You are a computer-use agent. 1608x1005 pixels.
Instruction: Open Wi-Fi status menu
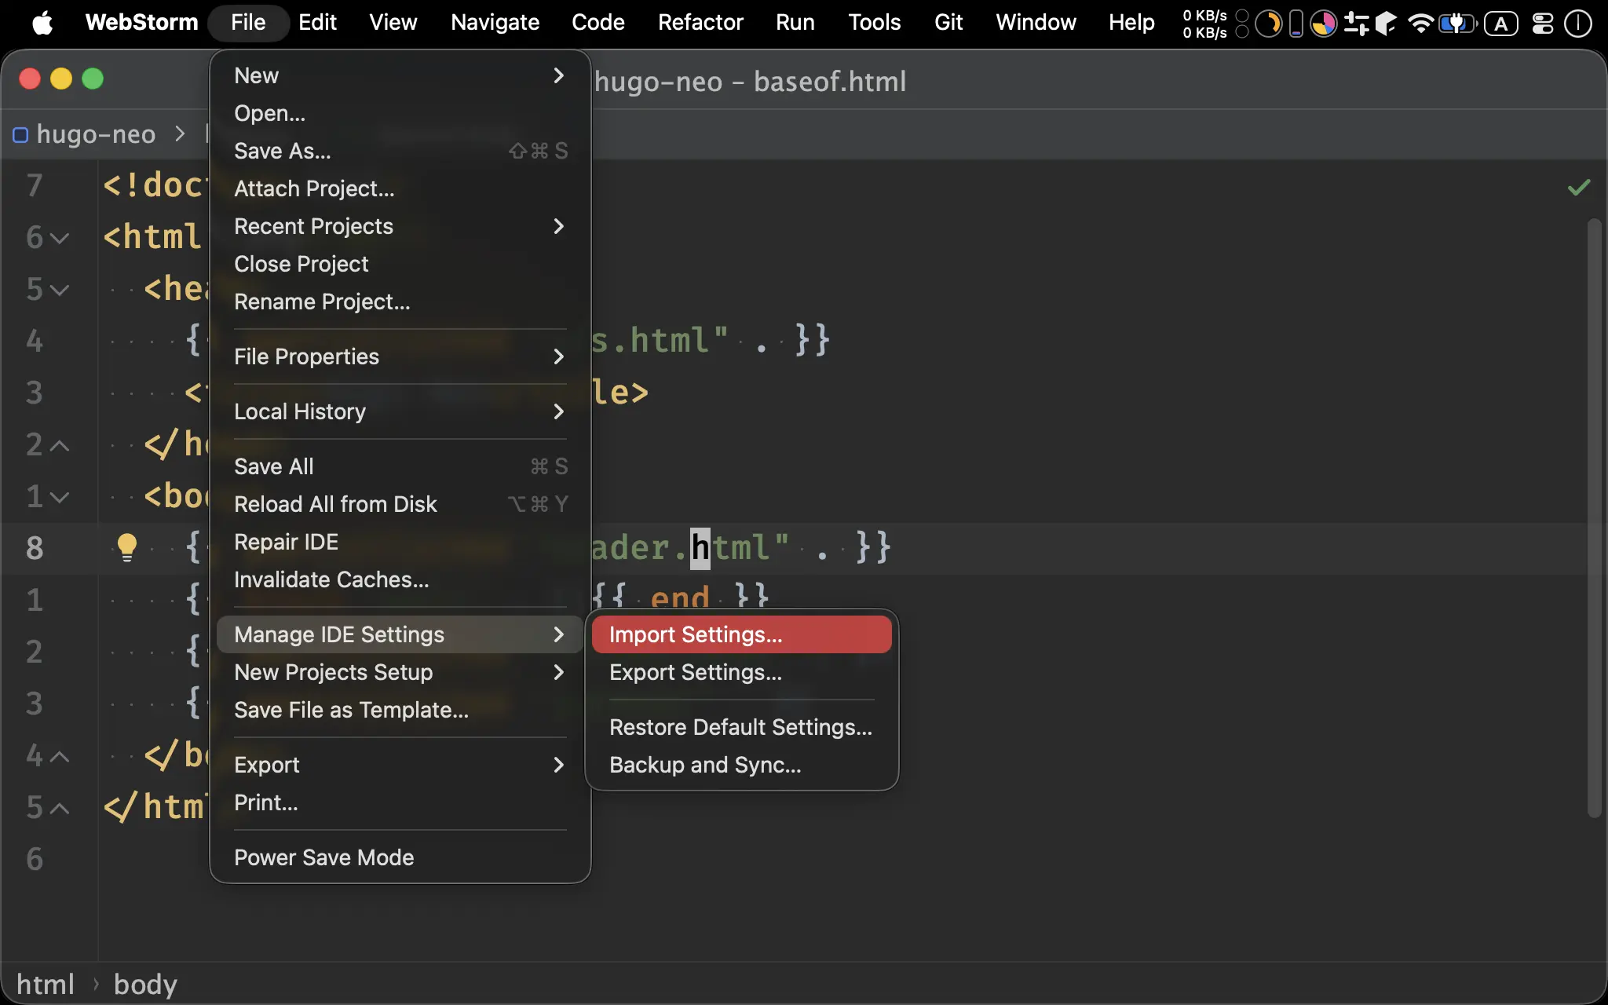point(1420,23)
